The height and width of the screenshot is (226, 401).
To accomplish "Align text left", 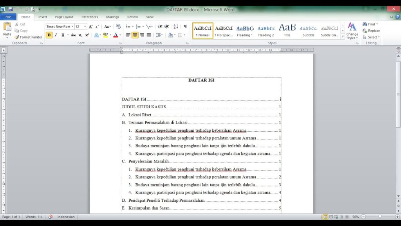I will click(x=128, y=35).
